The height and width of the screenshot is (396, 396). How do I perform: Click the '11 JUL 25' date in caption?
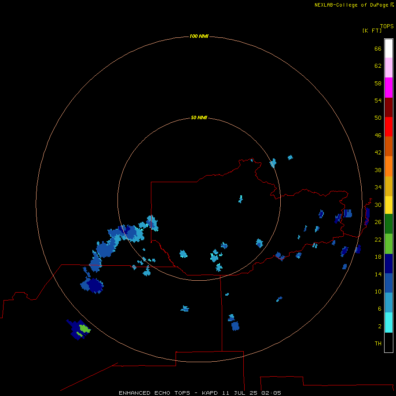point(240,393)
